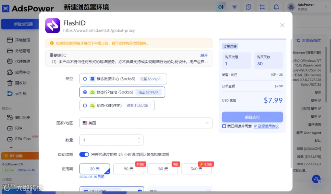Viewport: 331px width, 194px height.
Task: Open the notification bell icon
Action: pos(276,7)
